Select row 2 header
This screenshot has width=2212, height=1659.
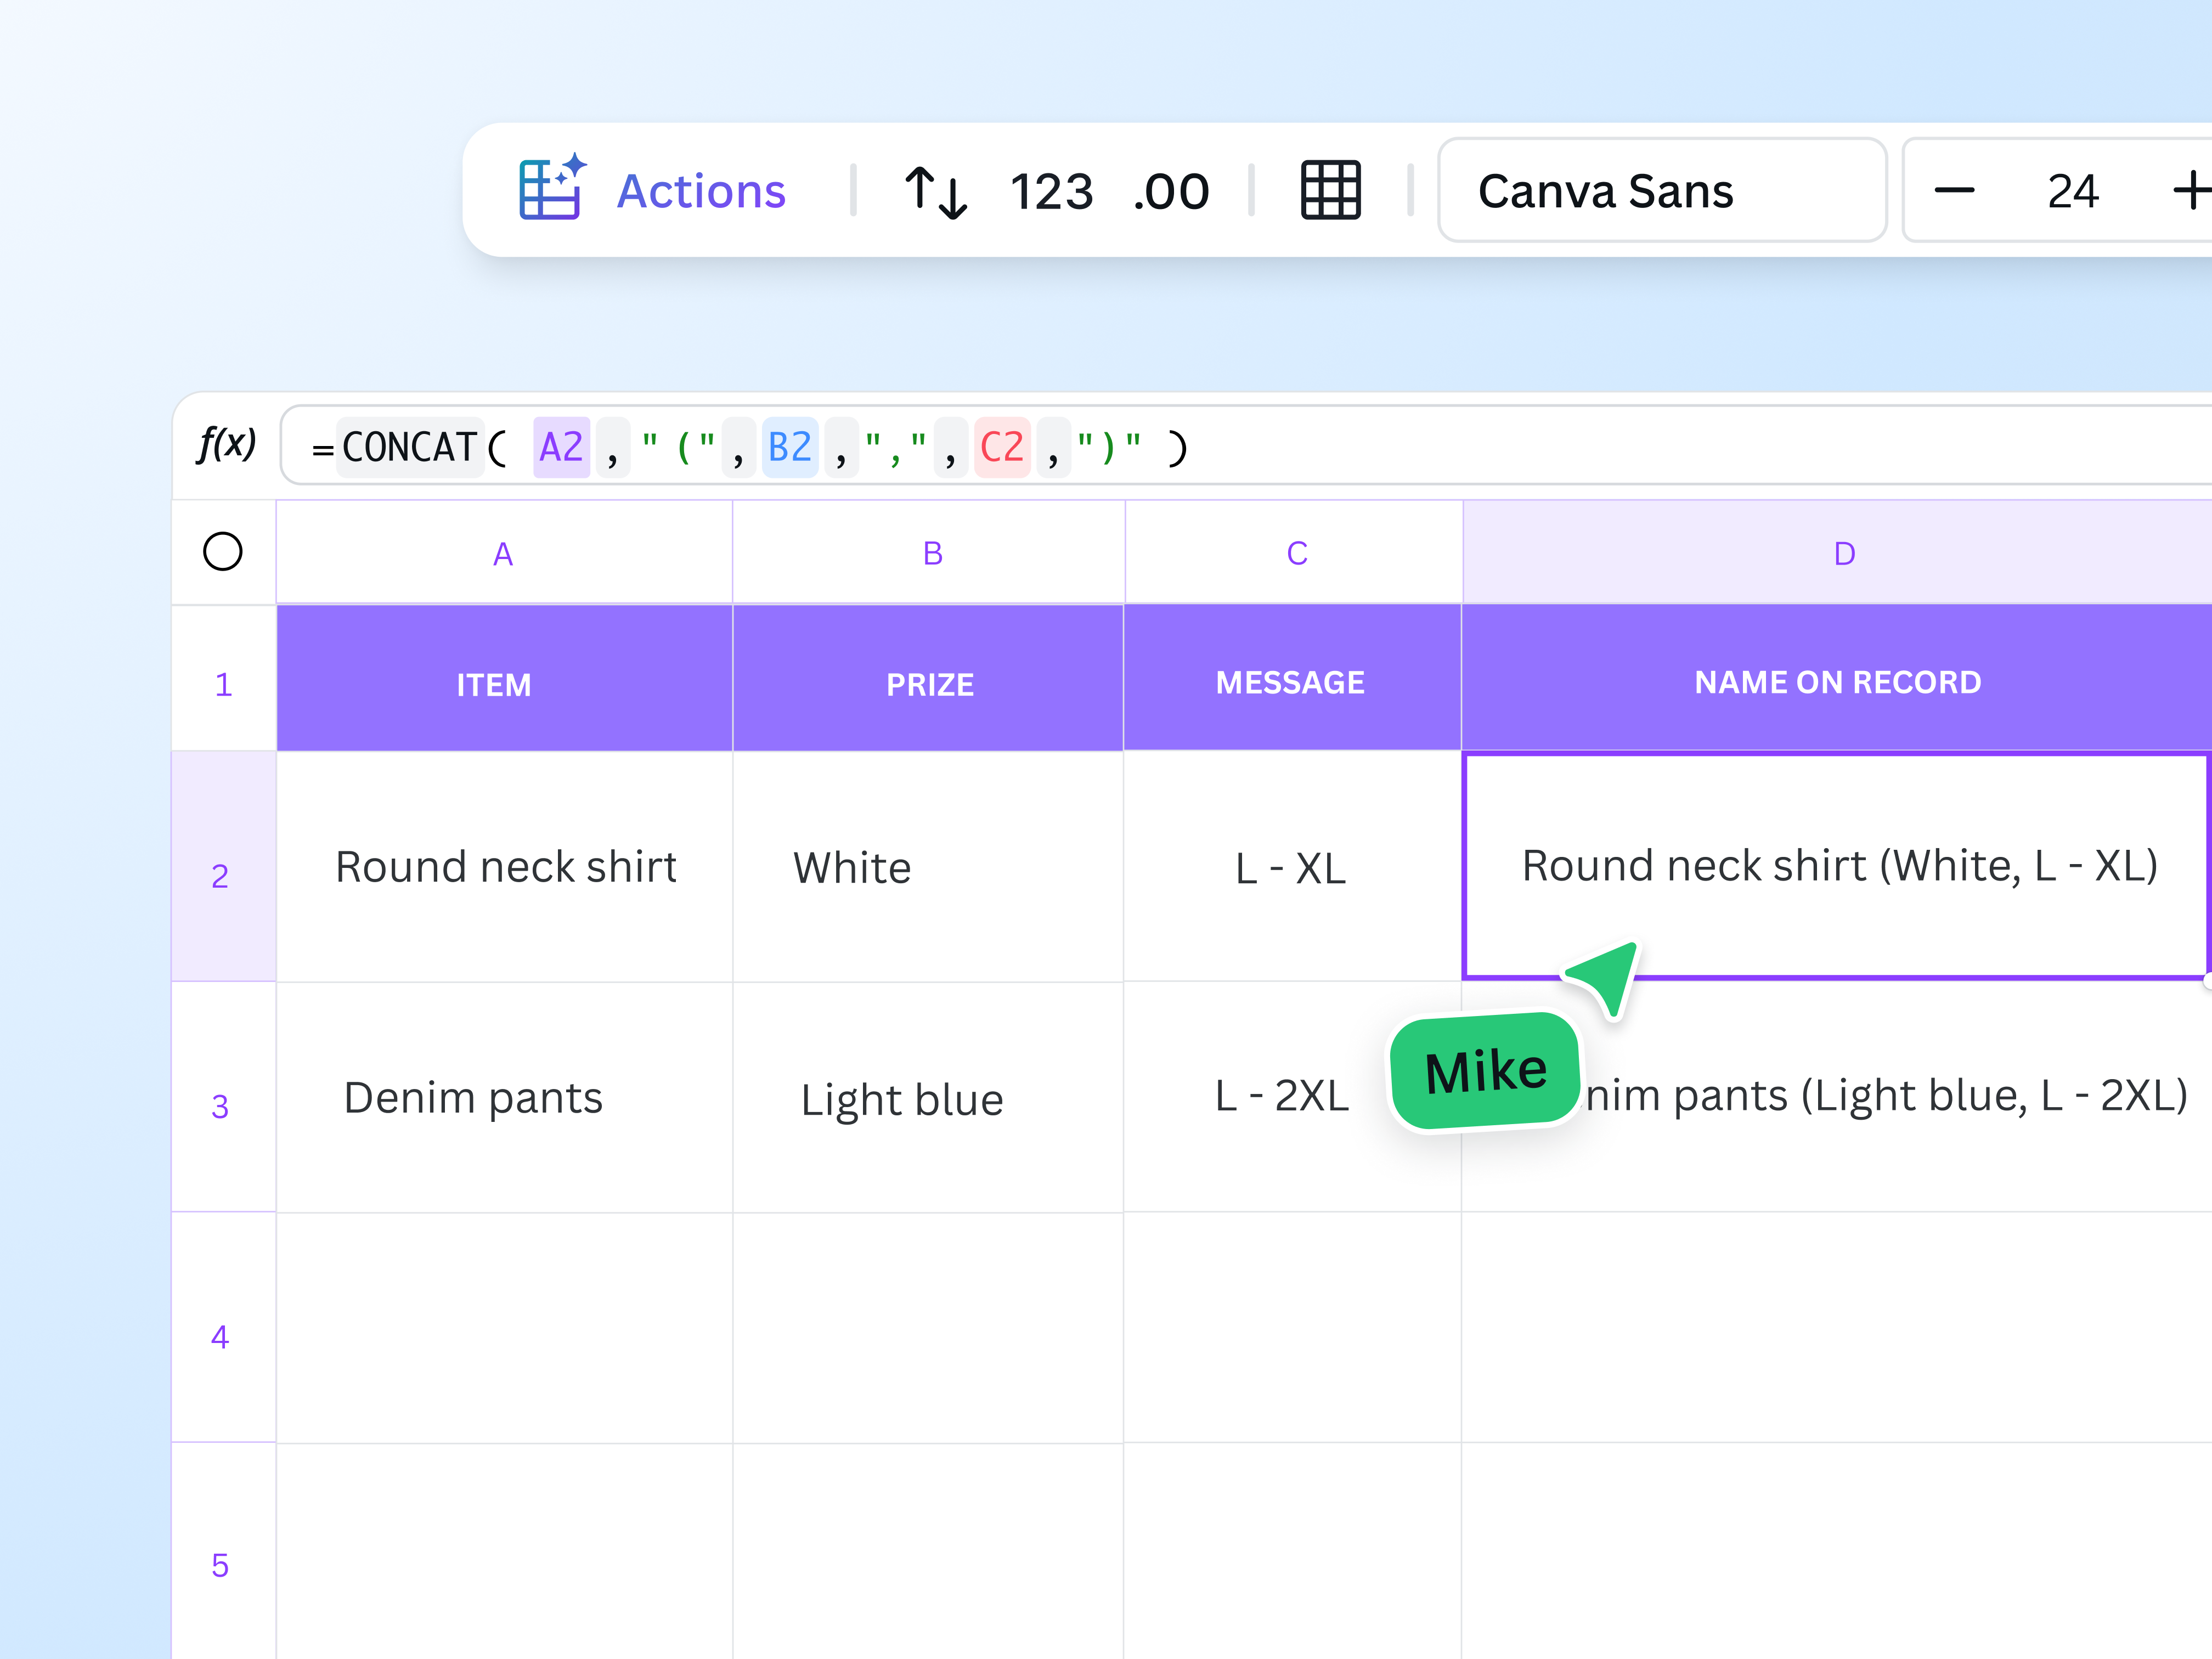[224, 867]
